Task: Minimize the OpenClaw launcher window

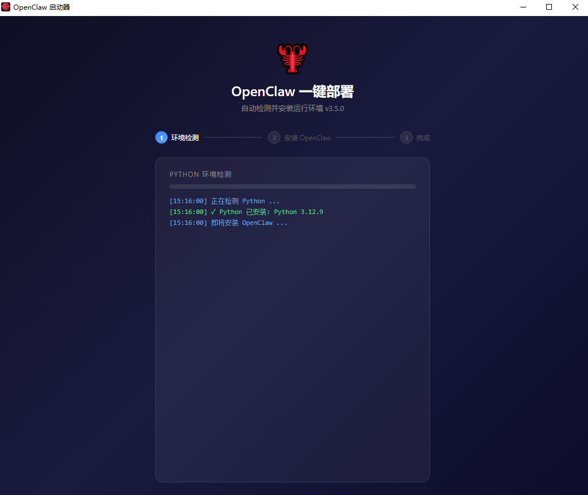Action: coord(523,7)
